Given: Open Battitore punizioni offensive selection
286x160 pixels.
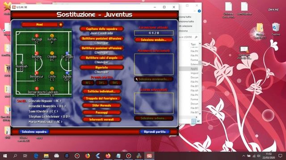Looking at the screenshot, I should (101, 48).
